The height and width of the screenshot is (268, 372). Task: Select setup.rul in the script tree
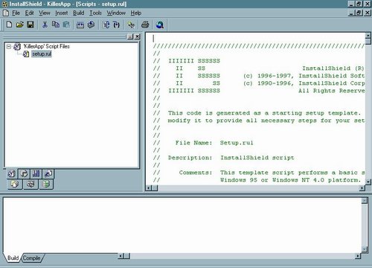click(x=42, y=54)
